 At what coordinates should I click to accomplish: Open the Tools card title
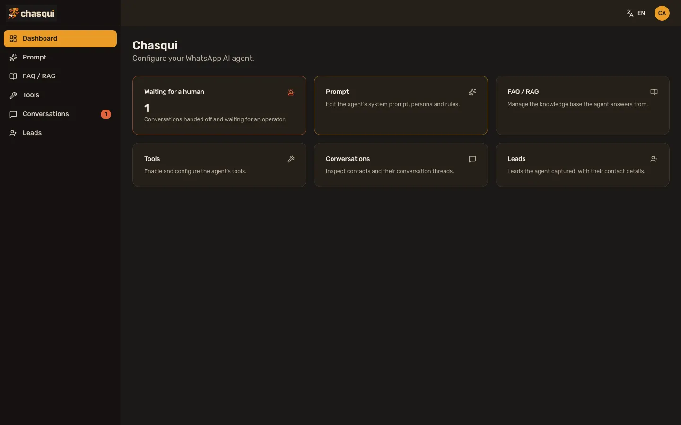[152, 159]
